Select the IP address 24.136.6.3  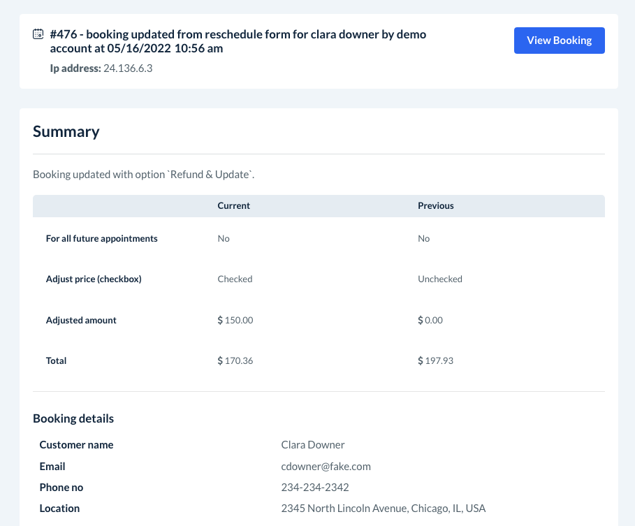click(x=128, y=68)
